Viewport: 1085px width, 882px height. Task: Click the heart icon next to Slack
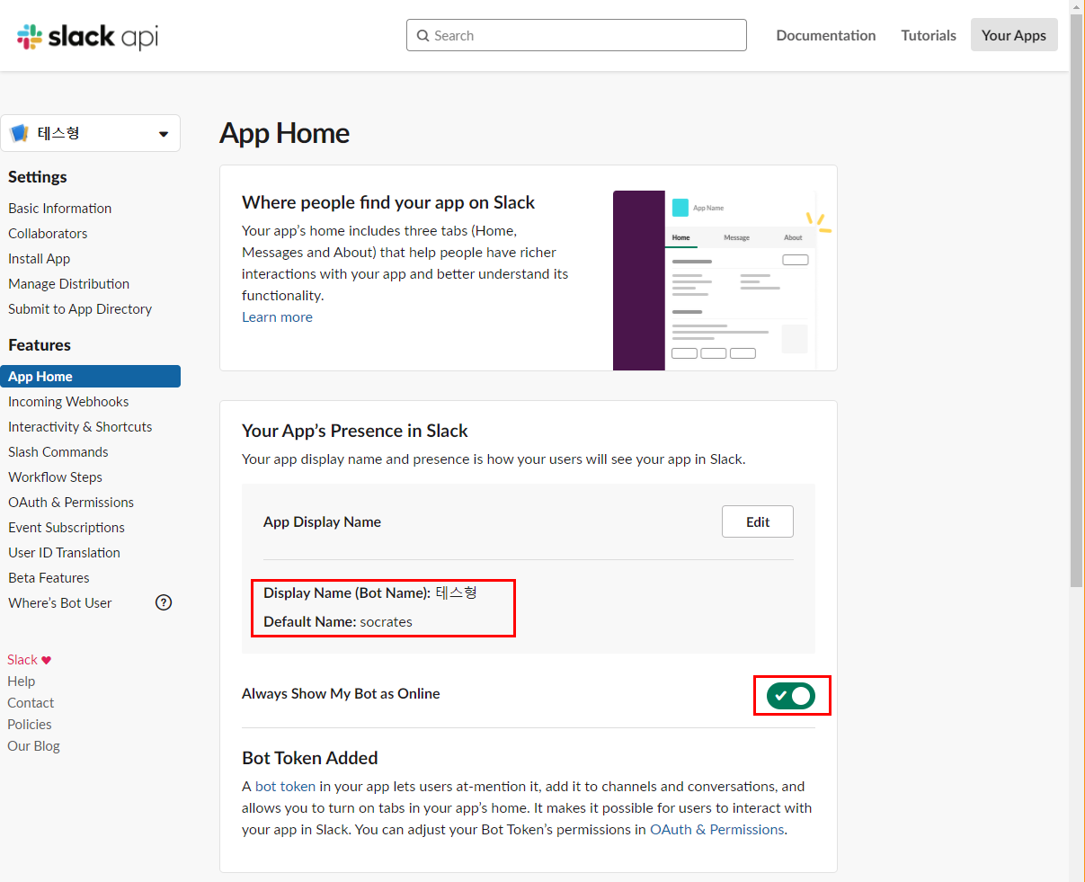point(47,660)
